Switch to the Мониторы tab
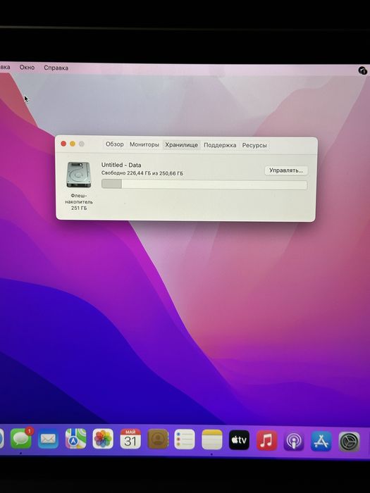 [x=144, y=144]
